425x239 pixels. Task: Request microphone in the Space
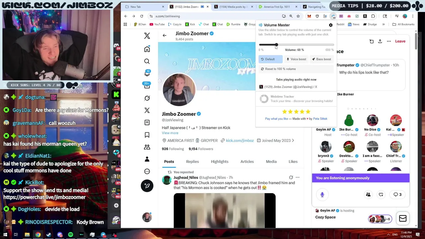322,195
